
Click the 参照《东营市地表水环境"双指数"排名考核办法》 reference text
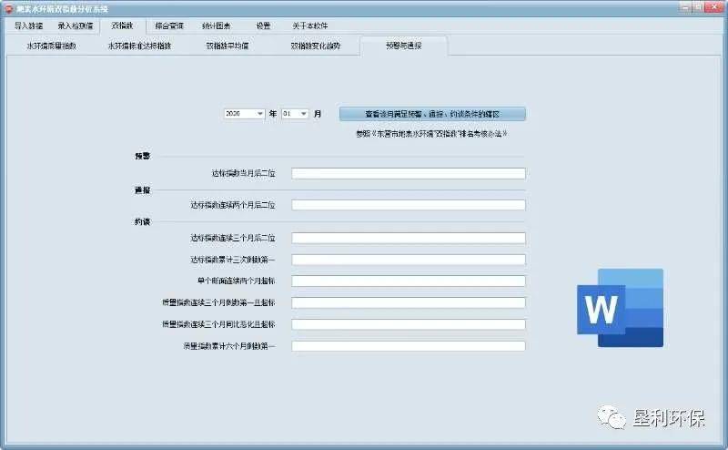[x=431, y=134]
